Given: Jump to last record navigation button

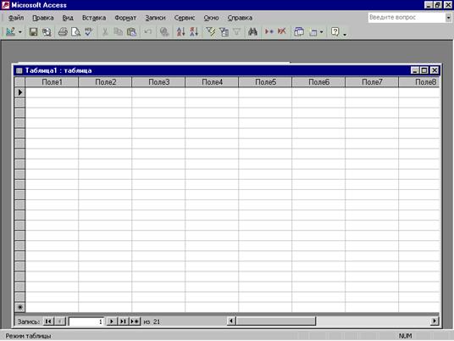Looking at the screenshot, I should pyautogui.click(x=123, y=321).
